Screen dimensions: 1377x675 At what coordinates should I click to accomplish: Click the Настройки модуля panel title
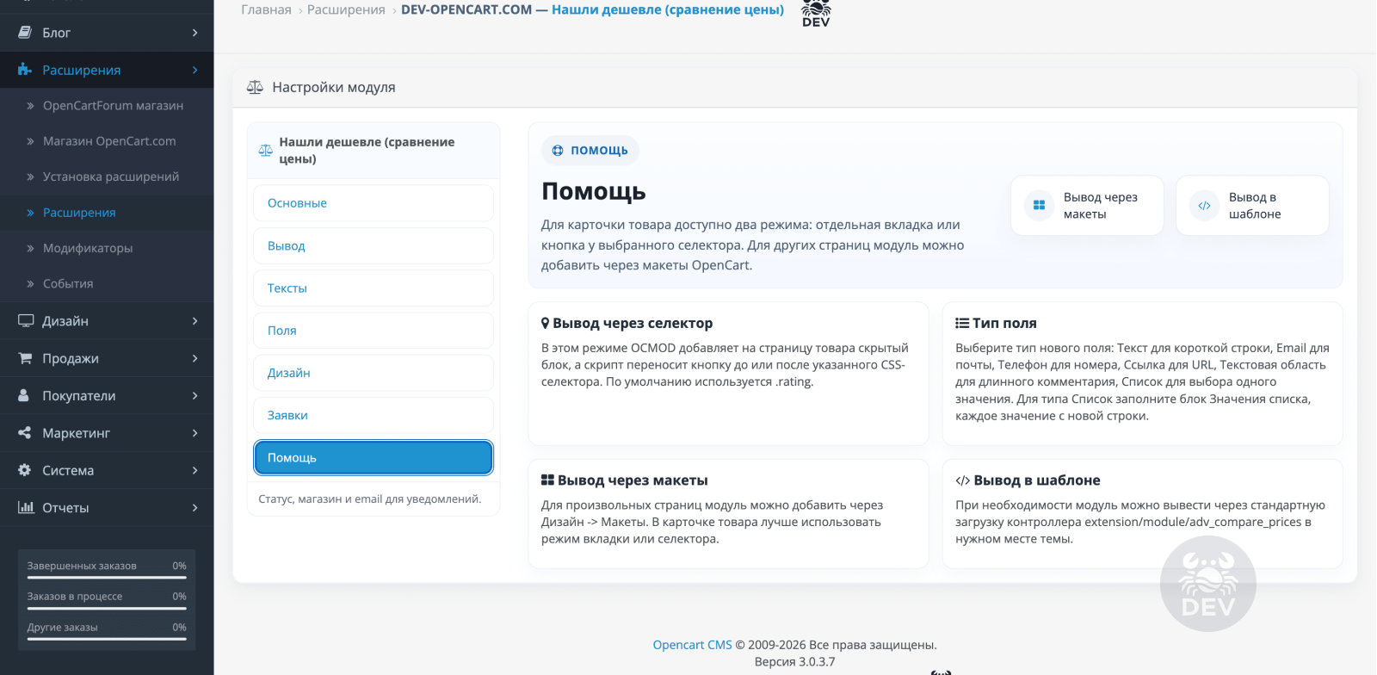point(334,87)
